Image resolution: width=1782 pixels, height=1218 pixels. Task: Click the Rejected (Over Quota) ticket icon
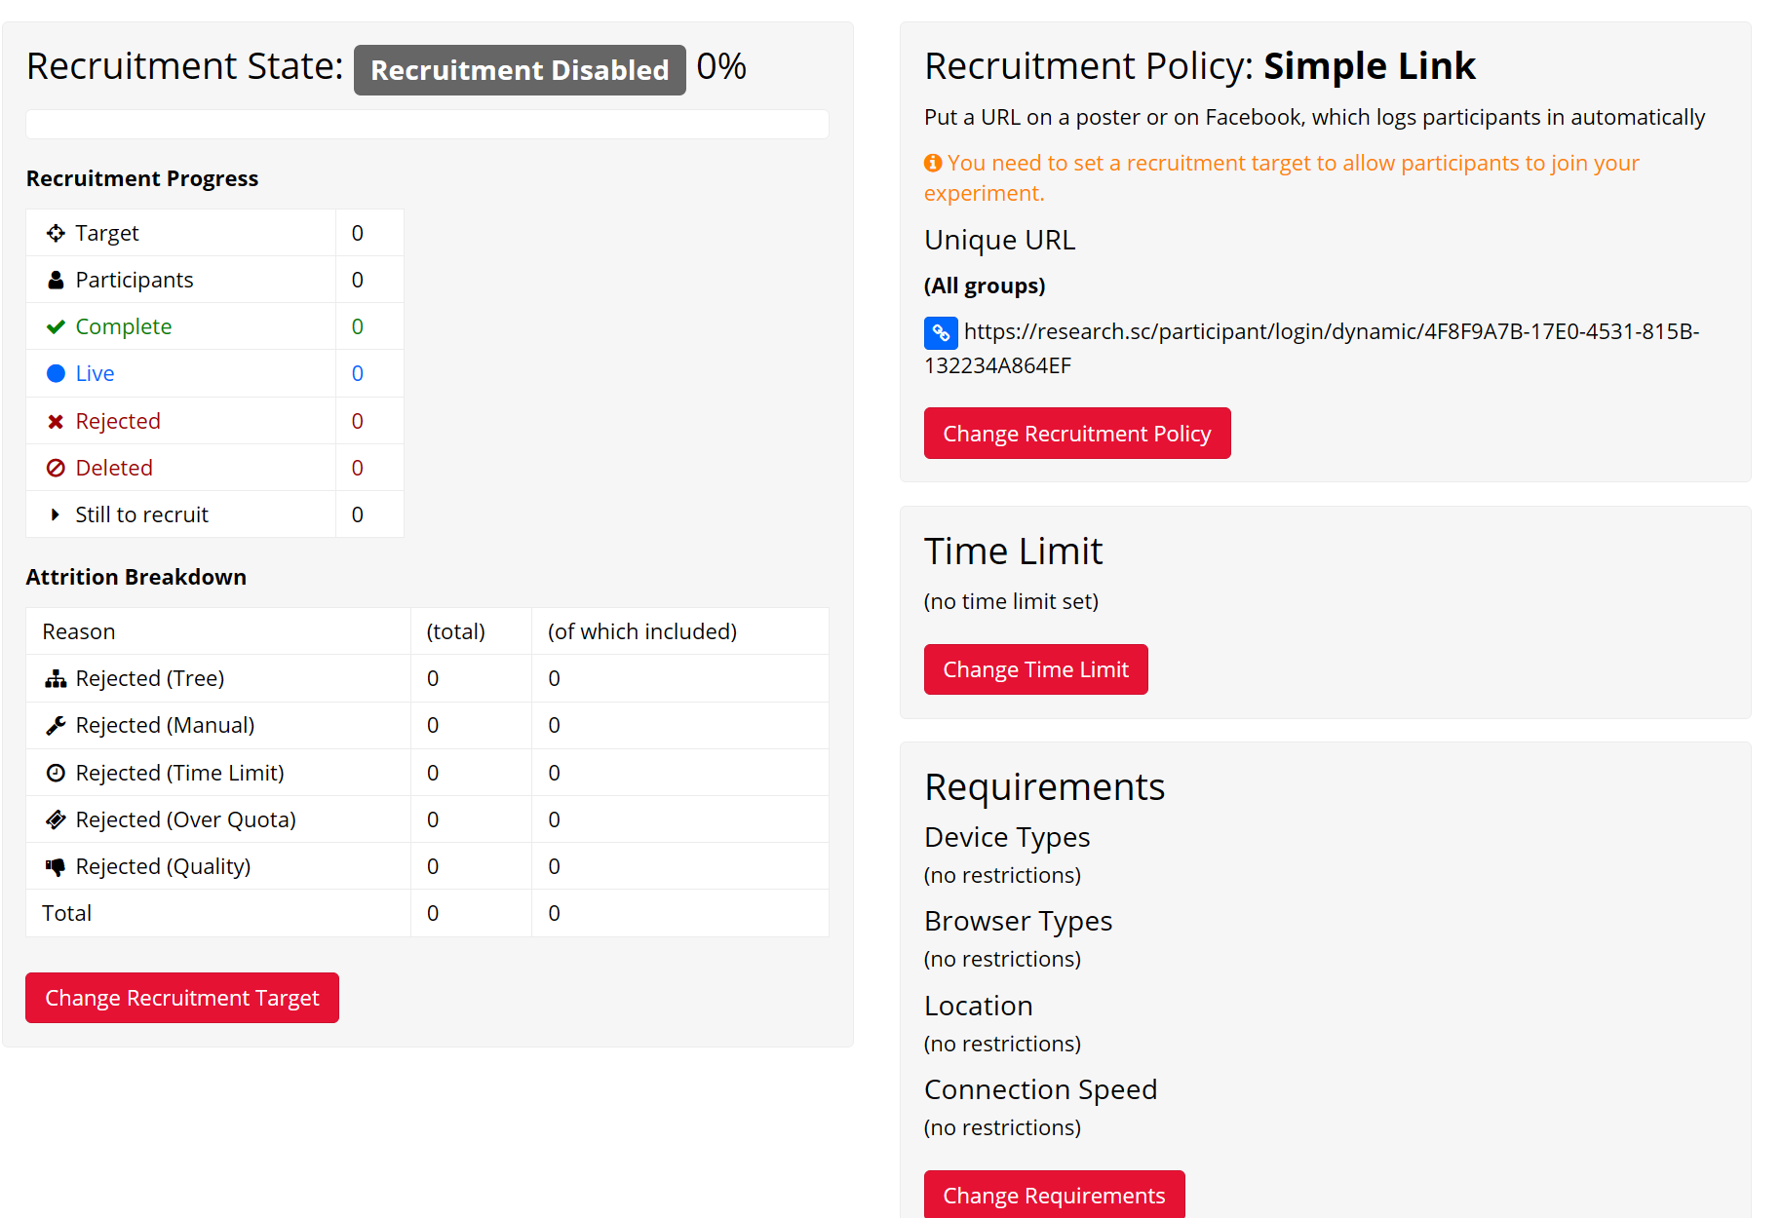coord(56,820)
